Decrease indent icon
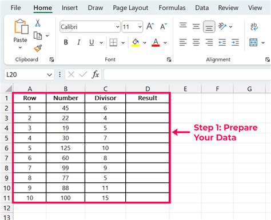The width and height of the screenshot is (271, 220). click(222, 42)
